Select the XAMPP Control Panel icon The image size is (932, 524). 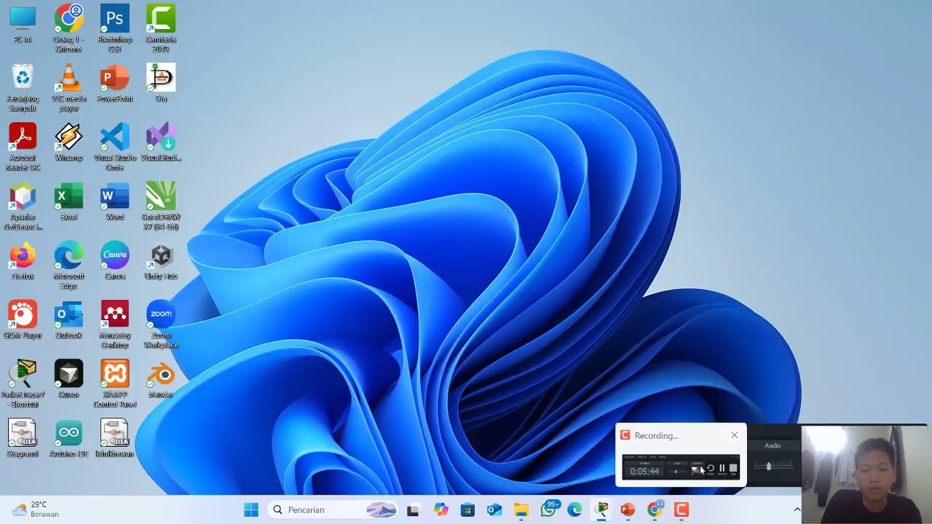(x=114, y=384)
